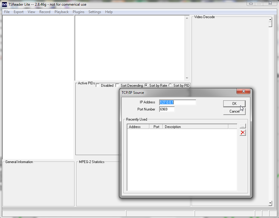Toggle the Sort Decending checkbox
Screen dimensions: 279x218
(x=117, y=86)
